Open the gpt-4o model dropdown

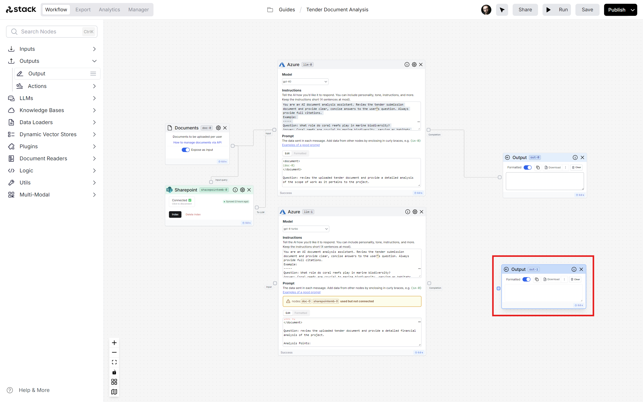(305, 82)
